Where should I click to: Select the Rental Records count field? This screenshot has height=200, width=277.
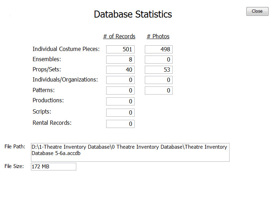pos(120,124)
